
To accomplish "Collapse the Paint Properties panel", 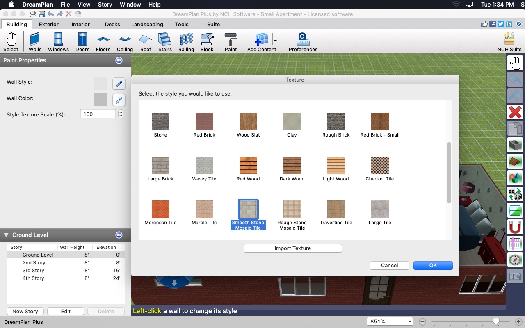I will pos(119,60).
